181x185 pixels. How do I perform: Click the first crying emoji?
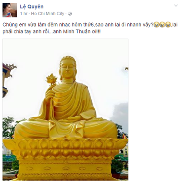(156, 25)
